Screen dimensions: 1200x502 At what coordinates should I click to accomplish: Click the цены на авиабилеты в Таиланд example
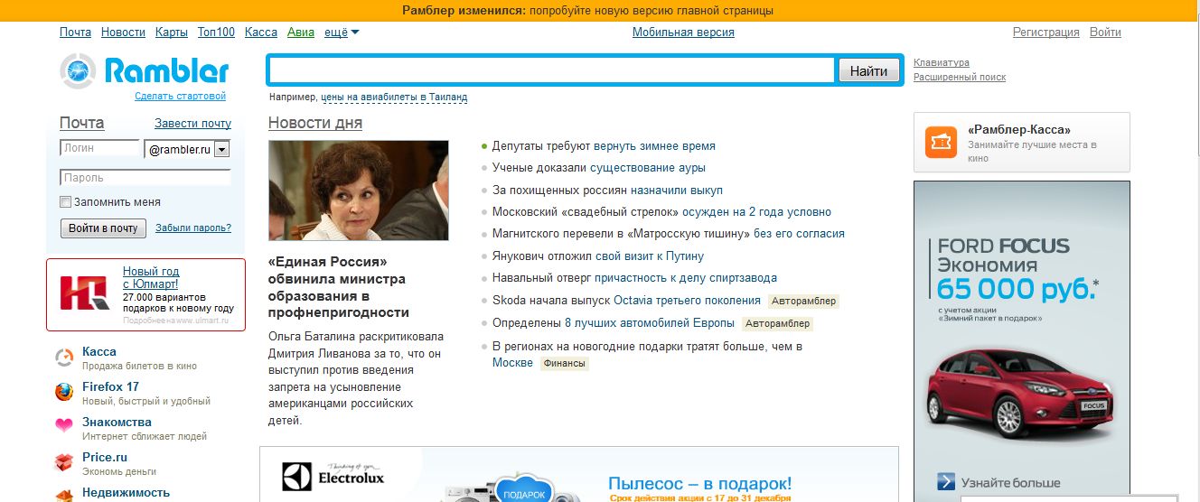394,98
